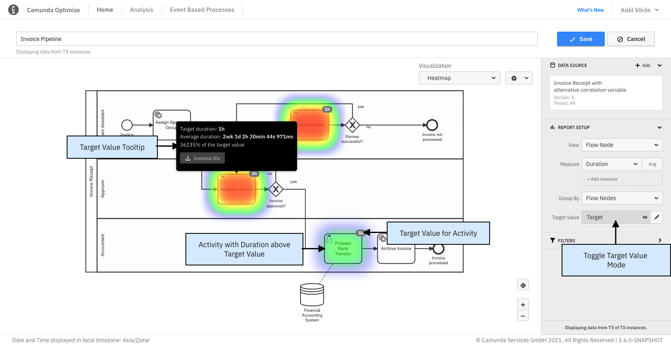Go to the Analysis tab
The height and width of the screenshot is (345, 671).
point(142,10)
